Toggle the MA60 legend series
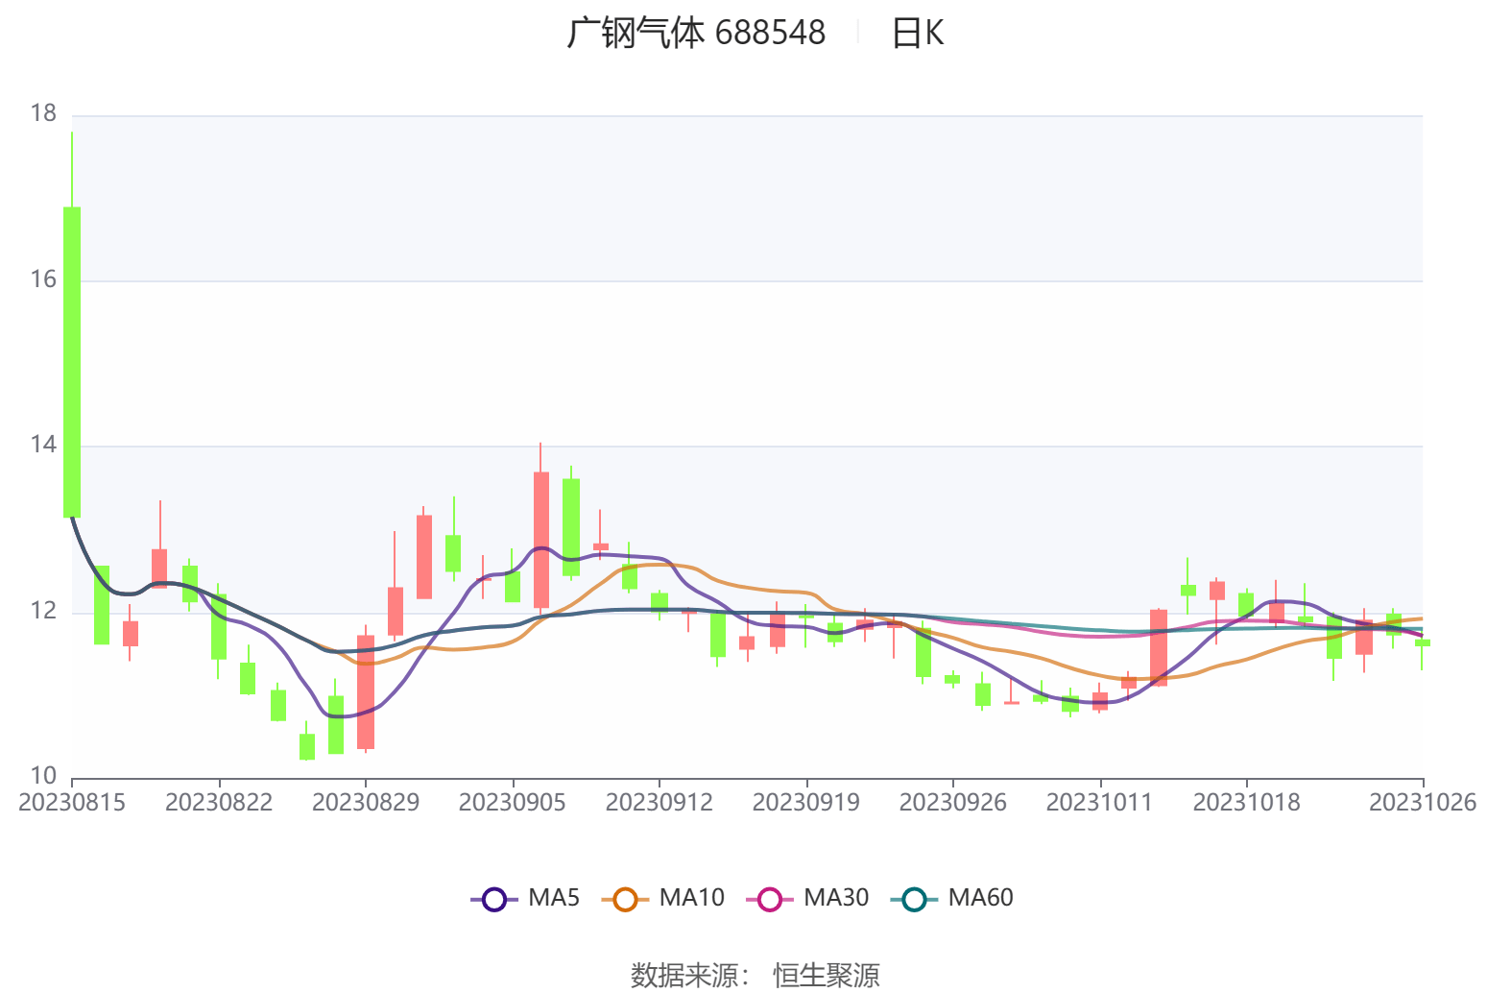 [x=952, y=899]
